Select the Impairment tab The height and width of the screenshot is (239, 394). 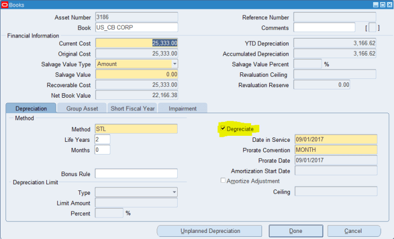pos(182,109)
